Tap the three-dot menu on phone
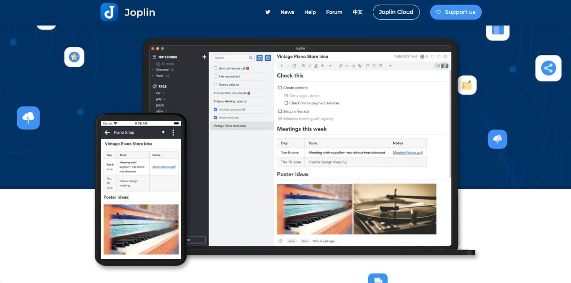The image size is (571, 283). click(173, 133)
